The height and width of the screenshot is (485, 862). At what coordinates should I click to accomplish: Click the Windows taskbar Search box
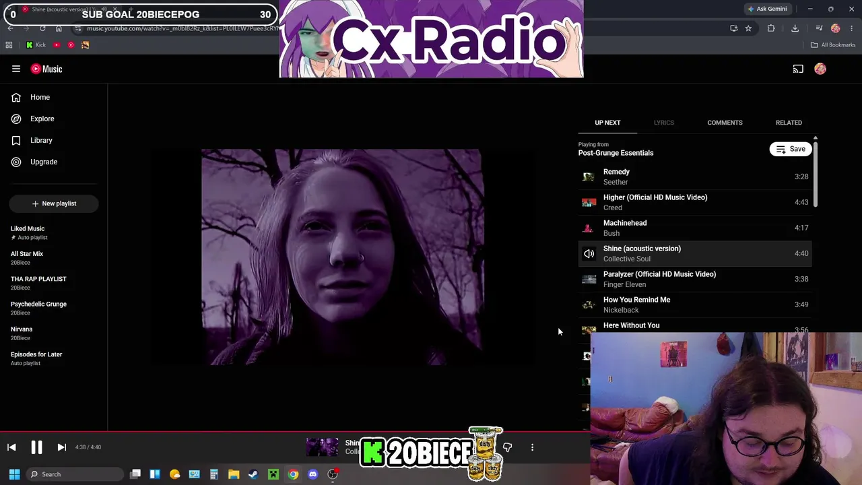[x=74, y=474]
